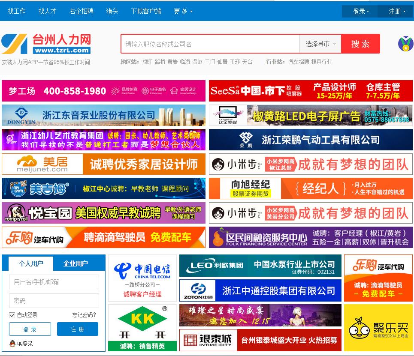Click the 安装人力网APP promo text

click(x=46, y=62)
